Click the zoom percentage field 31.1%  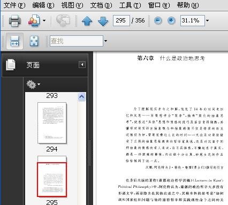[x=193, y=20]
